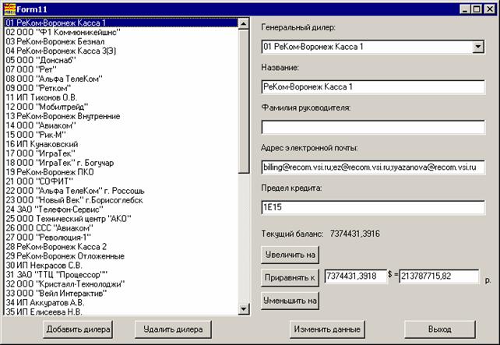This screenshot has width=500, height=345.
Task: Select 30 ИП Некрасов С.В. dealer
Action: (121, 266)
